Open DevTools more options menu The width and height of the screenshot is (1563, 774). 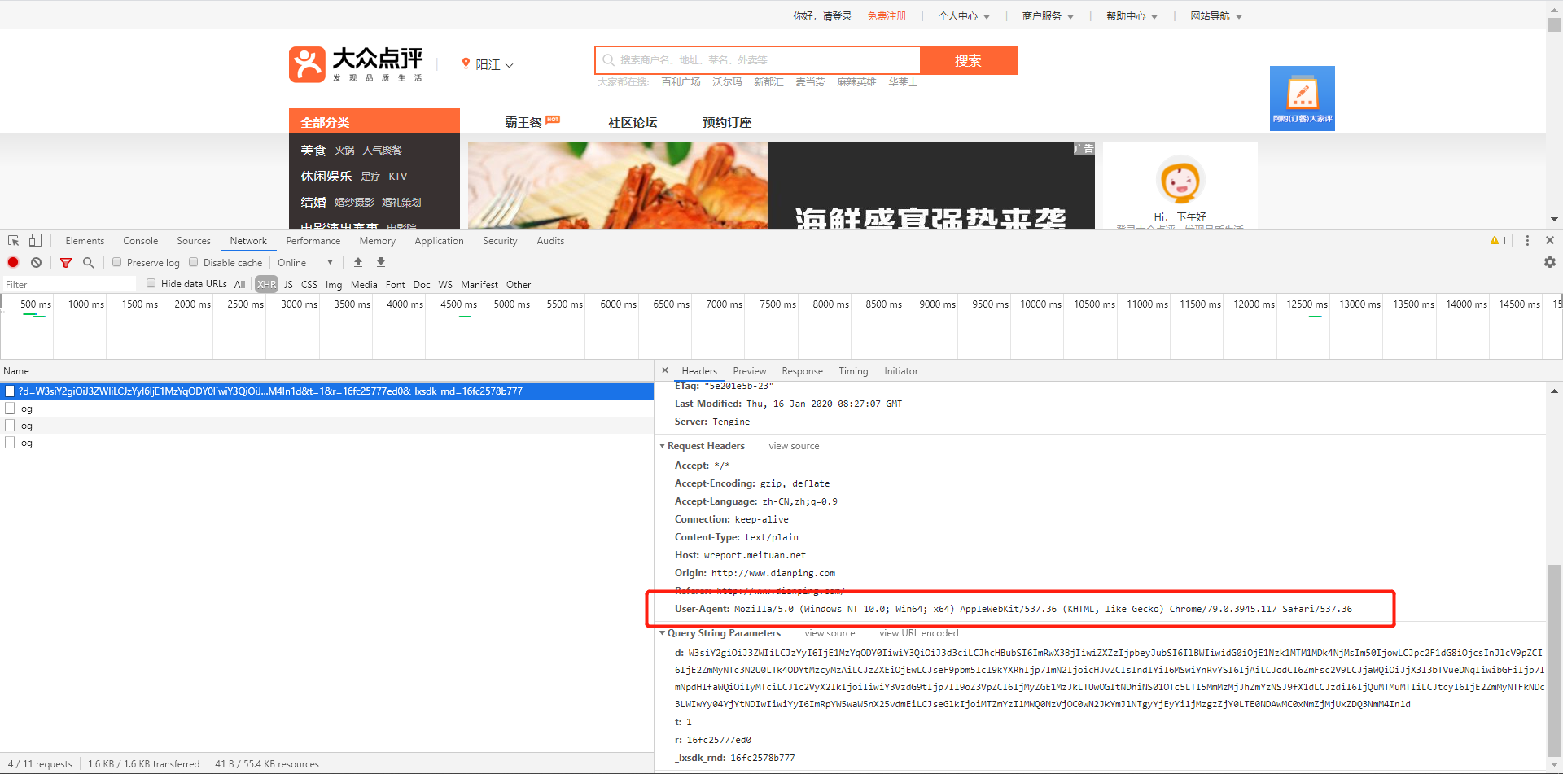click(x=1527, y=241)
